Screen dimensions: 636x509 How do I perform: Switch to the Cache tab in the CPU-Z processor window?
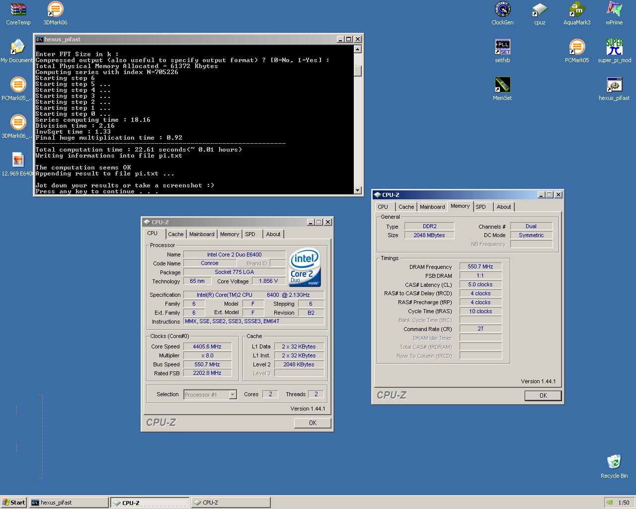coord(175,234)
